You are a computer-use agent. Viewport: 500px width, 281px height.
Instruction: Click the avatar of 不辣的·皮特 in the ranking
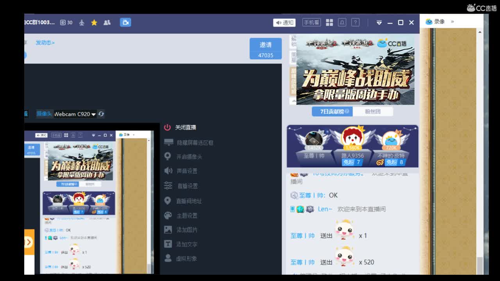(391, 139)
